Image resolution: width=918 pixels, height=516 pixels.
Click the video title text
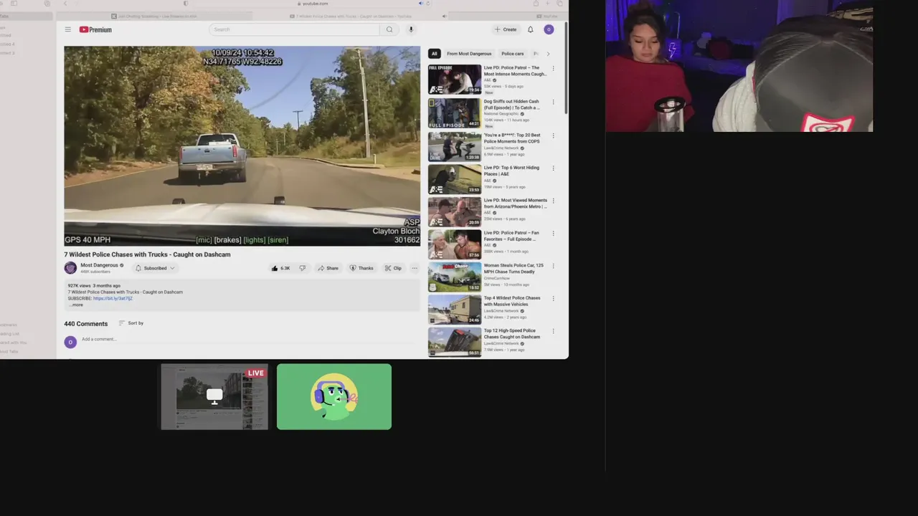coord(147,254)
